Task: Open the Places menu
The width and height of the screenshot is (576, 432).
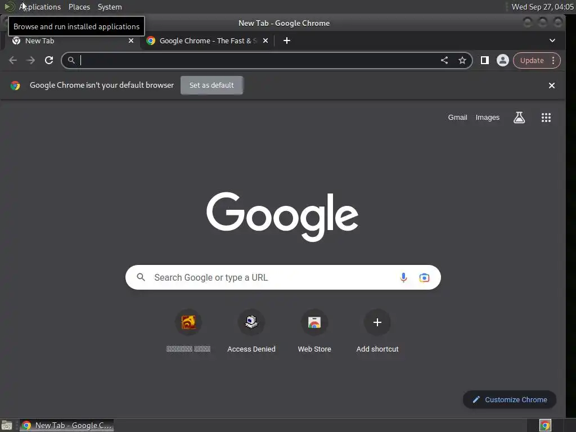Action: (79, 7)
